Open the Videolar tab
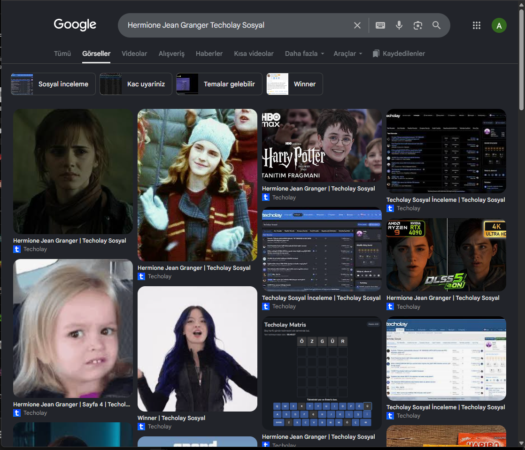Viewport: 525px width, 450px height. (134, 53)
